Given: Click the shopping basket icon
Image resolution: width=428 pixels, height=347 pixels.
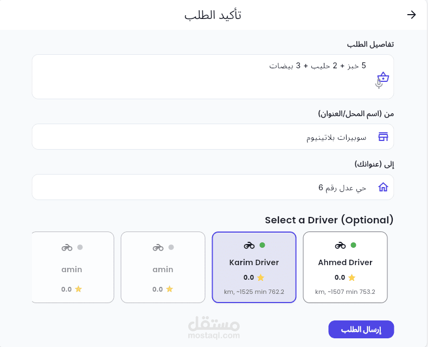Looking at the screenshot, I should (x=383, y=77).
